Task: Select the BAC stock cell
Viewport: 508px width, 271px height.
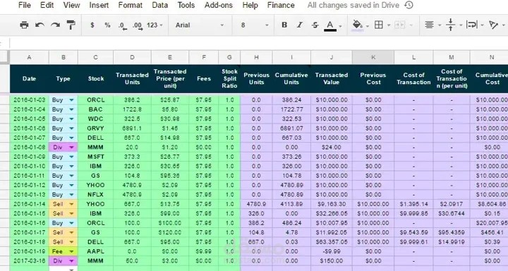Action: [95, 109]
